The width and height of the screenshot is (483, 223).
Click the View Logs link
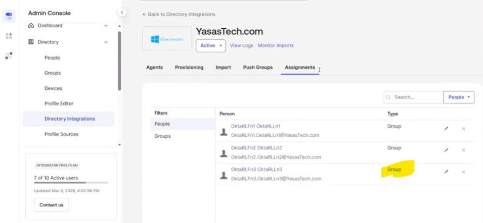pos(241,45)
